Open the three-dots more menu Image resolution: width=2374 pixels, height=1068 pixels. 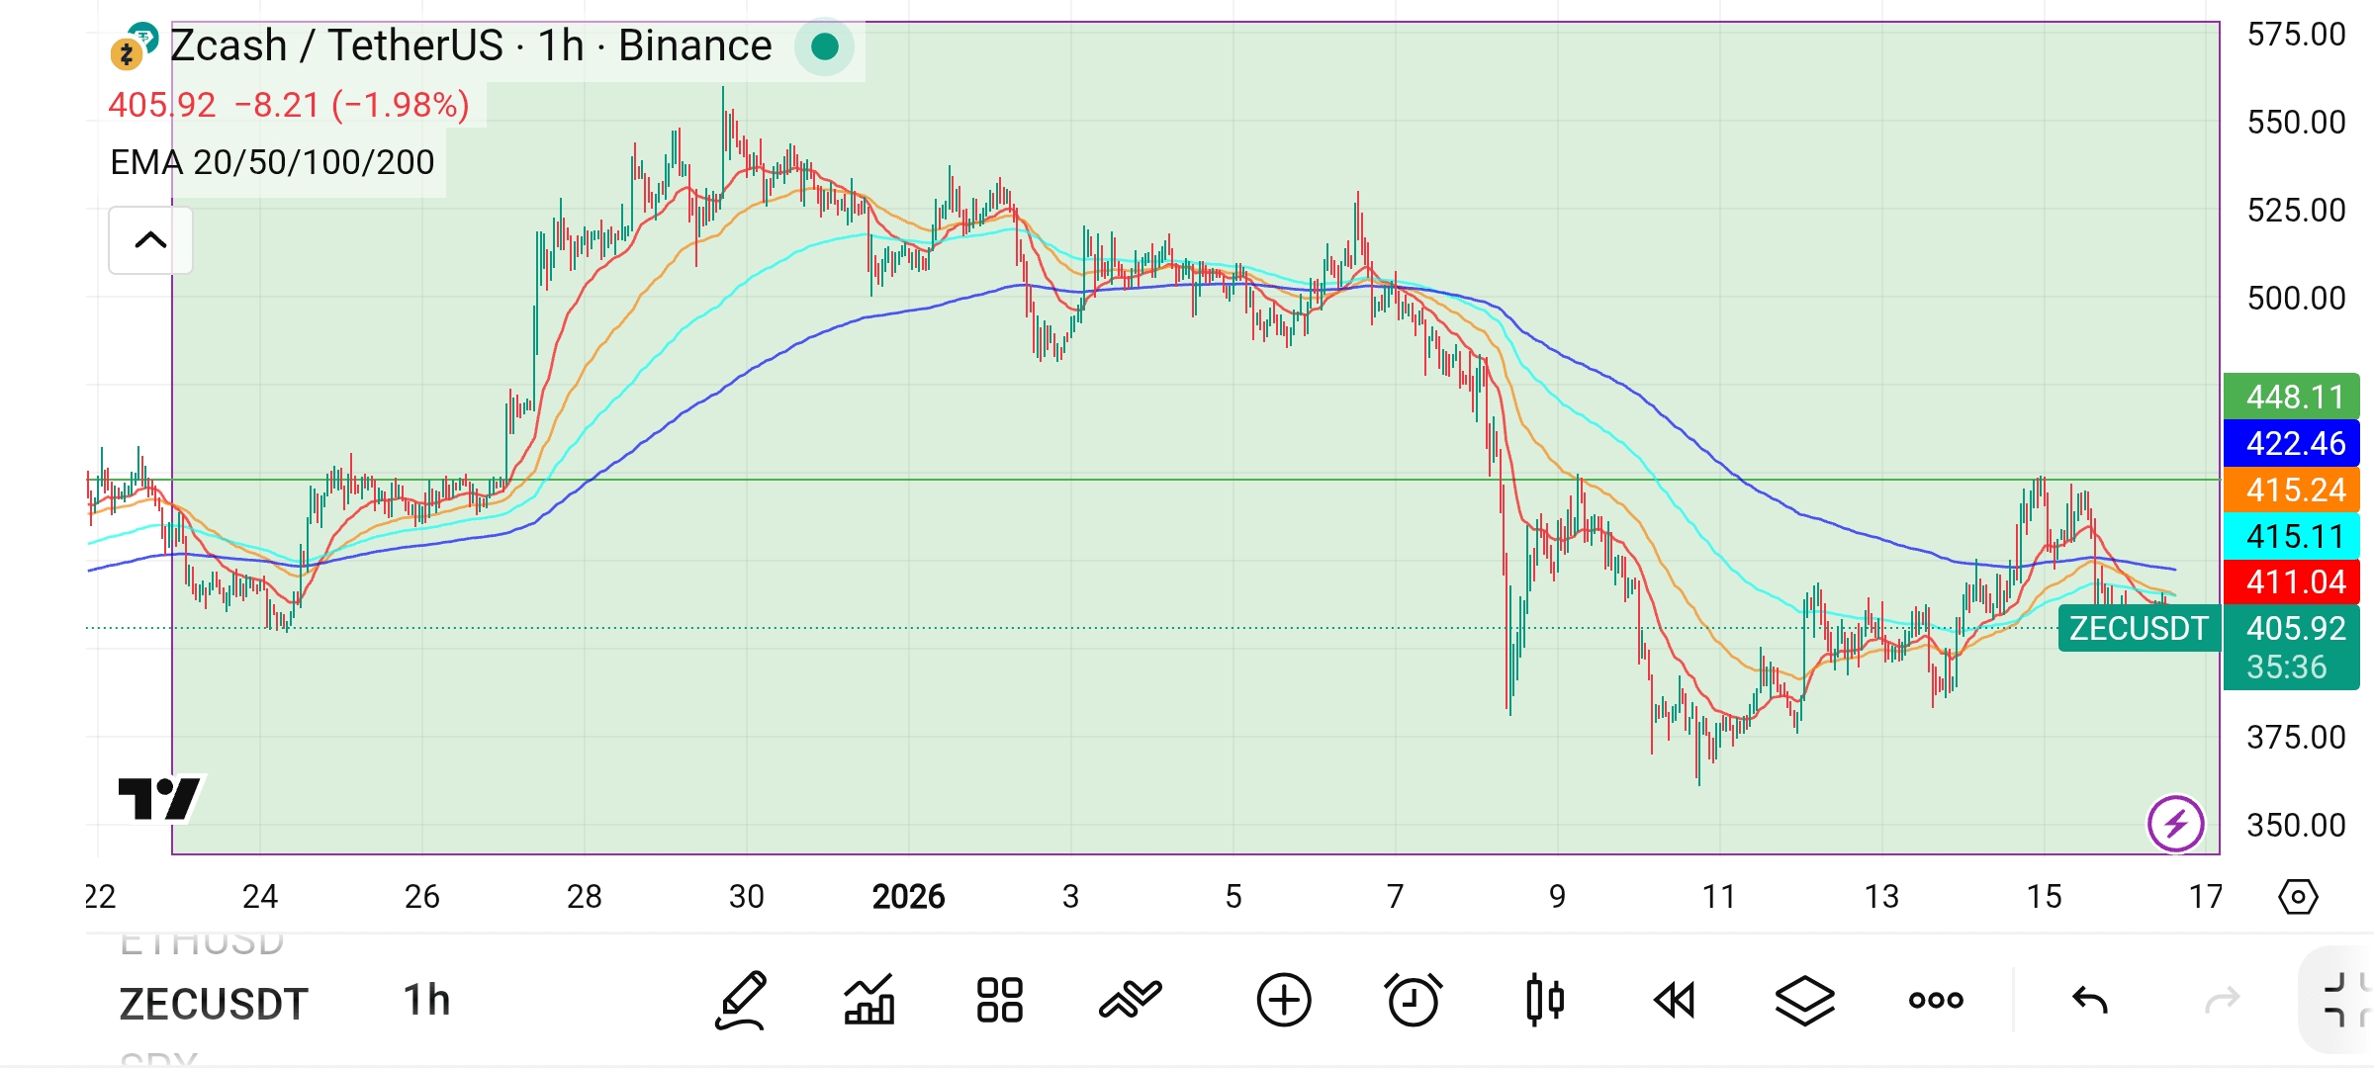pyautogui.click(x=1936, y=1001)
